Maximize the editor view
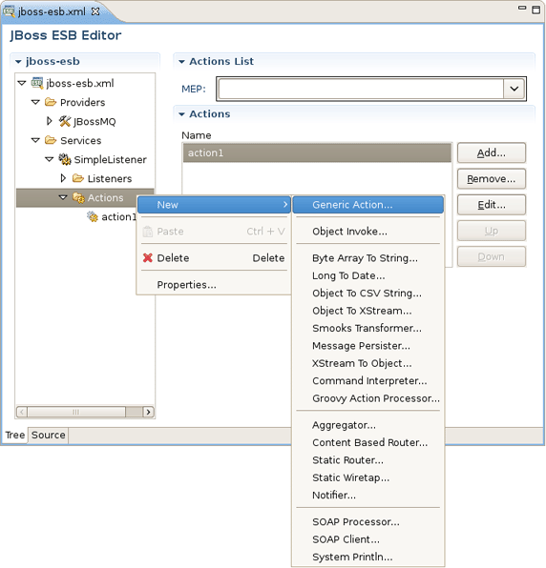546x568 pixels. point(535,10)
